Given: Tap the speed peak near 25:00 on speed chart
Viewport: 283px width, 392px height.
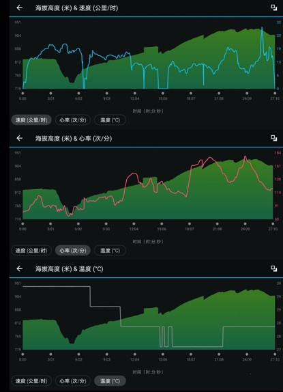Looking at the screenshot, I should (x=262, y=28).
